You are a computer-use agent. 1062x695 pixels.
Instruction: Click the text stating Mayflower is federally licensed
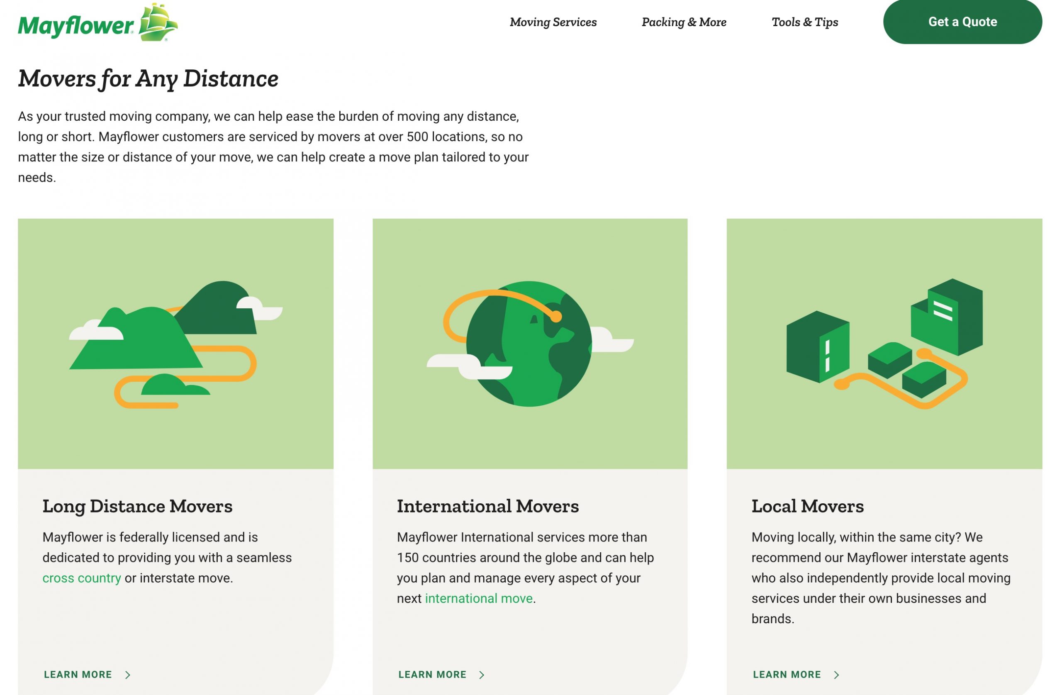point(167,558)
